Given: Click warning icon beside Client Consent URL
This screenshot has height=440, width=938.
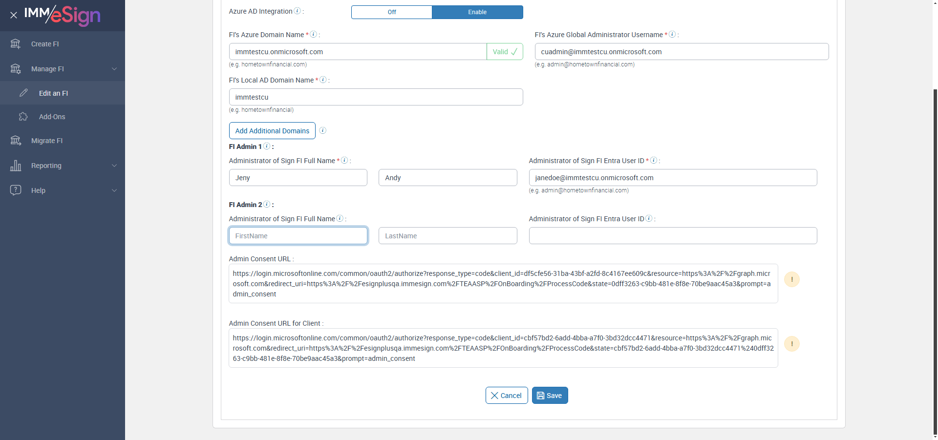Looking at the screenshot, I should click(791, 344).
